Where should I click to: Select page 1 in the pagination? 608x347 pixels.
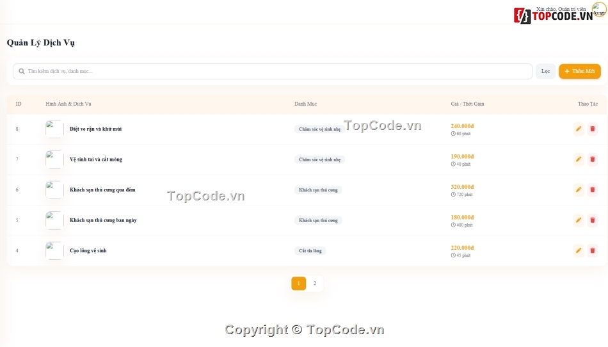(x=299, y=284)
